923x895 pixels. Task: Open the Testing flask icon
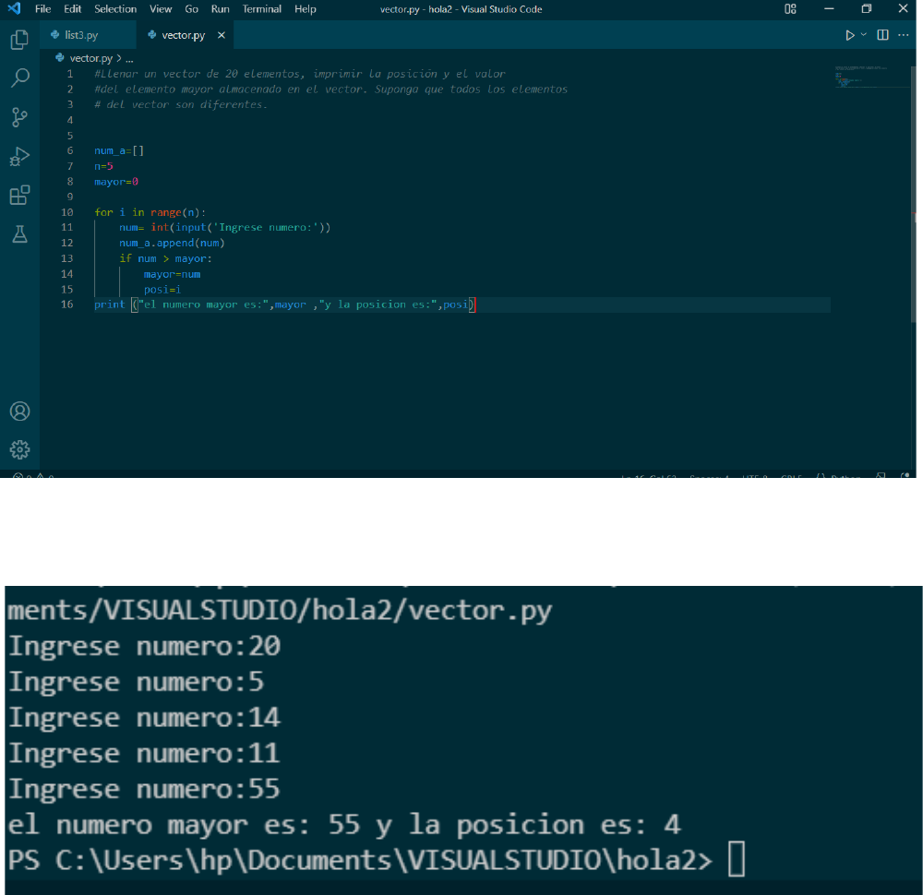(x=19, y=234)
